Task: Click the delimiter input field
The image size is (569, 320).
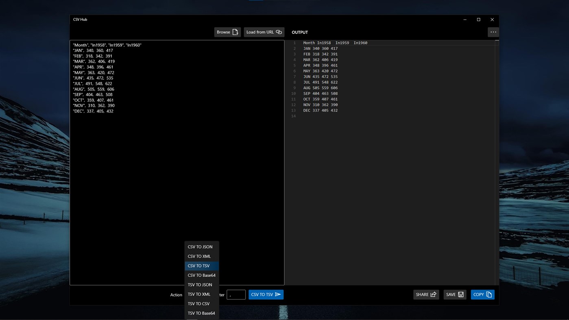Action: 236,295
